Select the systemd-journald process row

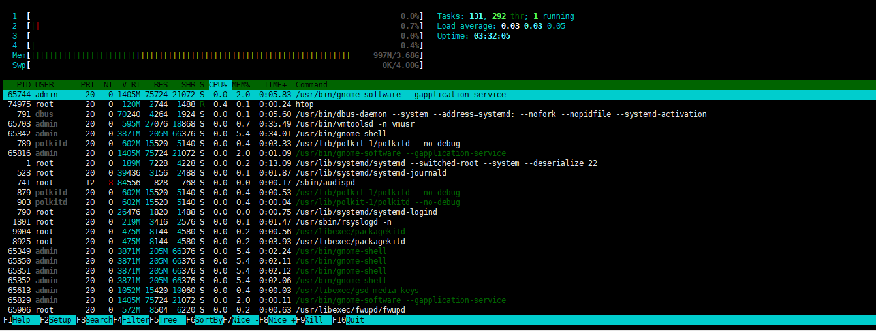point(438,173)
